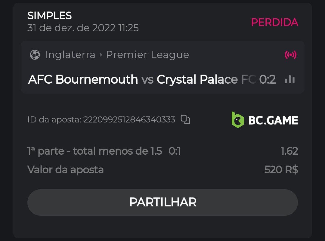
Task: Click the Crystal Palace FC team name
Action: 206,79
